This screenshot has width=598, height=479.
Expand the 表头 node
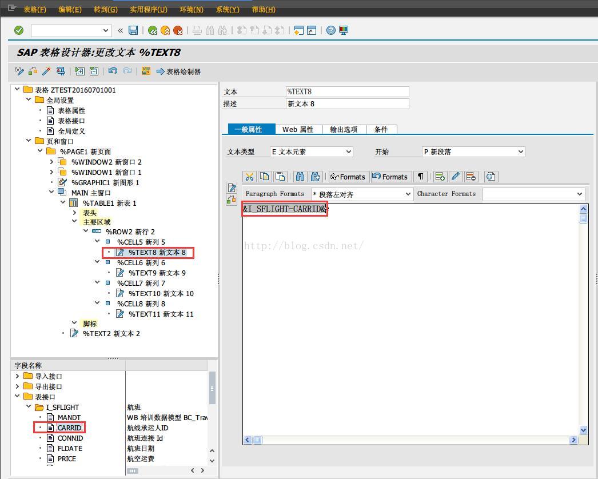click(74, 213)
